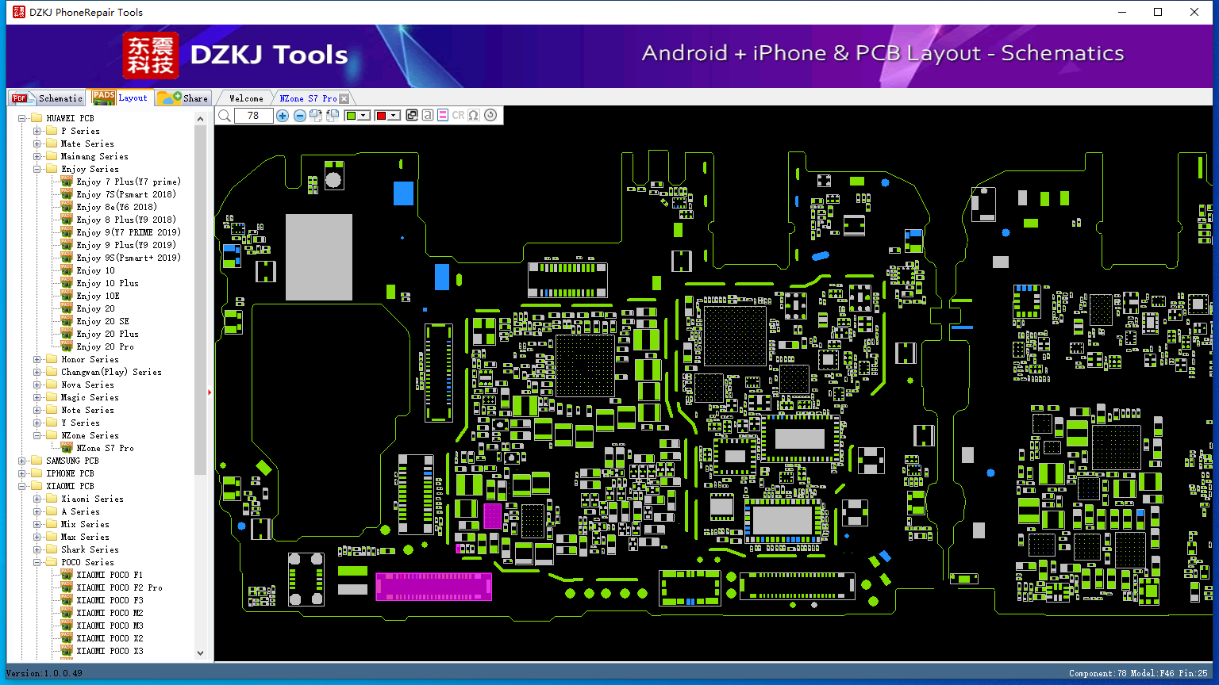The width and height of the screenshot is (1219, 685).
Task: Expand the Mate Series folder
Action: pos(37,144)
